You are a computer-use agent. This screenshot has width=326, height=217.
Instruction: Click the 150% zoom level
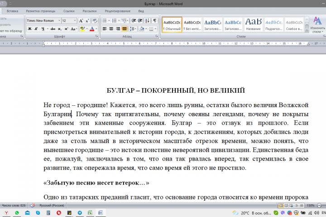tap(311, 206)
